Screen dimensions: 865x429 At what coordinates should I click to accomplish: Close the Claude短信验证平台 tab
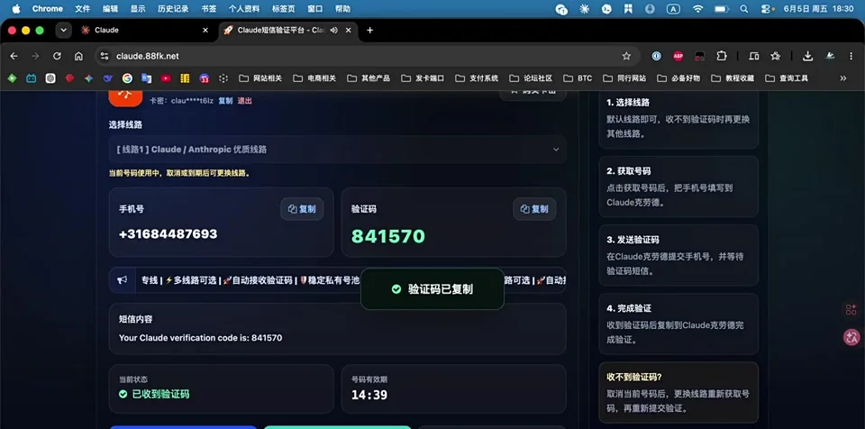point(348,31)
